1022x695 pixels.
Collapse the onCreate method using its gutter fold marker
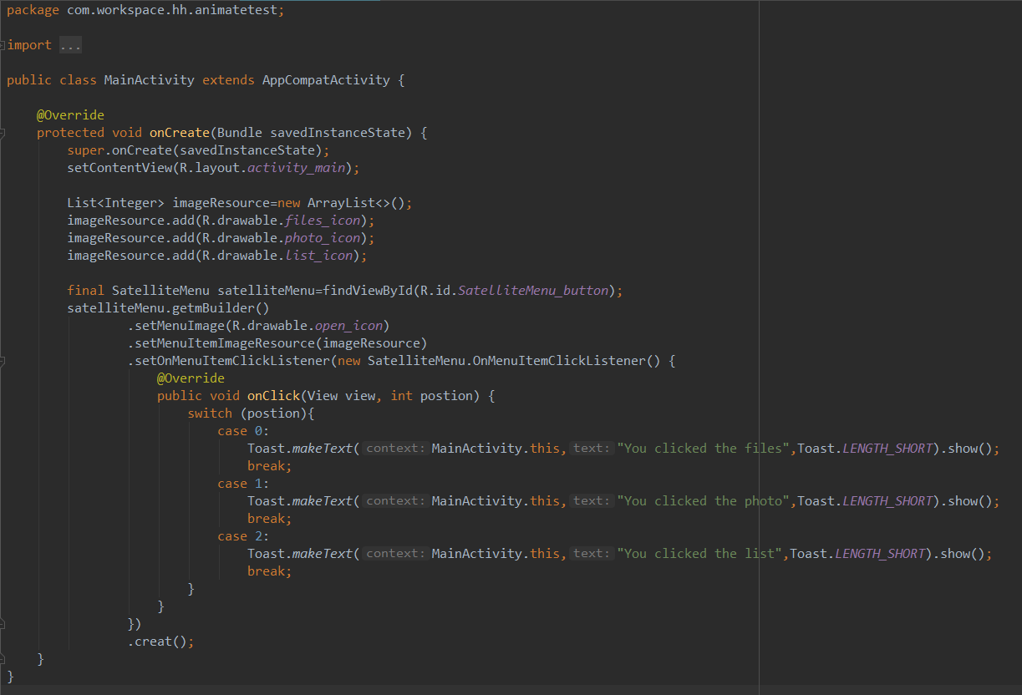(x=3, y=133)
